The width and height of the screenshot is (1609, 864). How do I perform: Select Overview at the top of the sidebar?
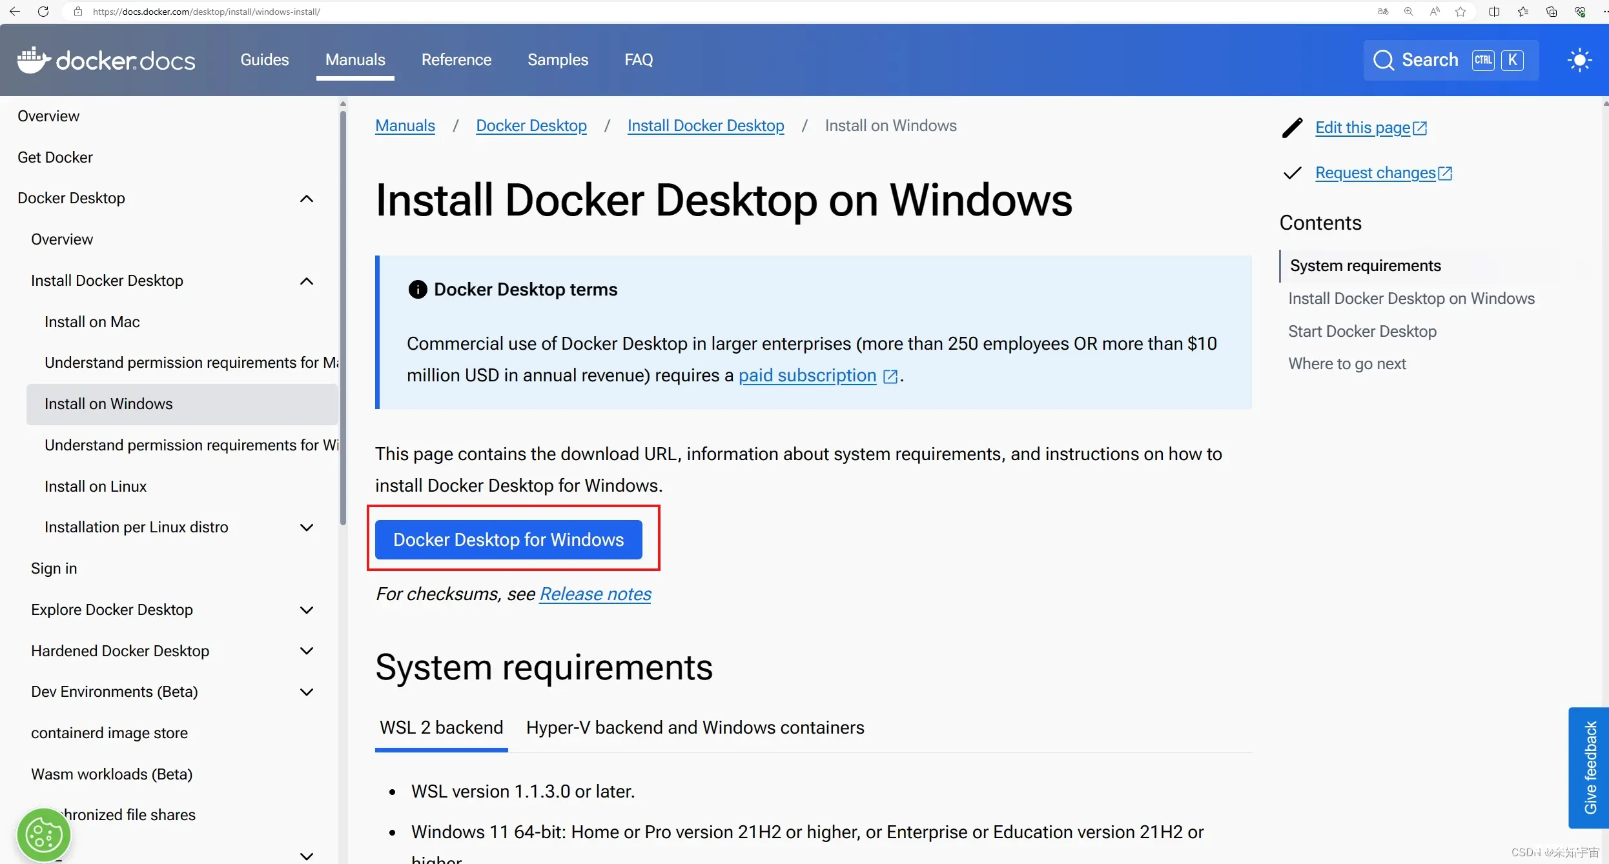(x=48, y=116)
